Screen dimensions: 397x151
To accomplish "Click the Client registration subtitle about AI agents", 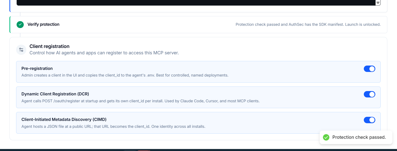I will click(x=104, y=53).
